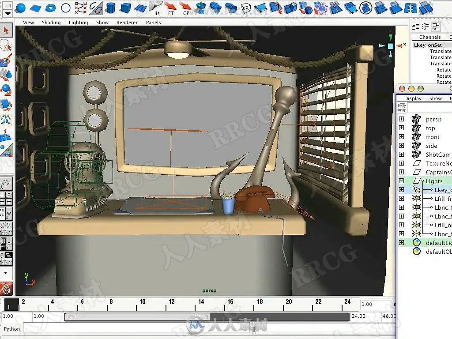The image size is (452, 339).
Task: Open the View panel menu
Action: coord(28,23)
